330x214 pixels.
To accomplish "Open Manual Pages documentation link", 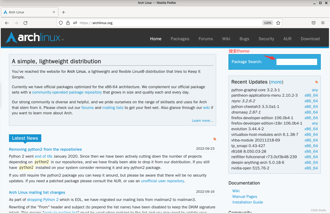I will coord(245,197).
